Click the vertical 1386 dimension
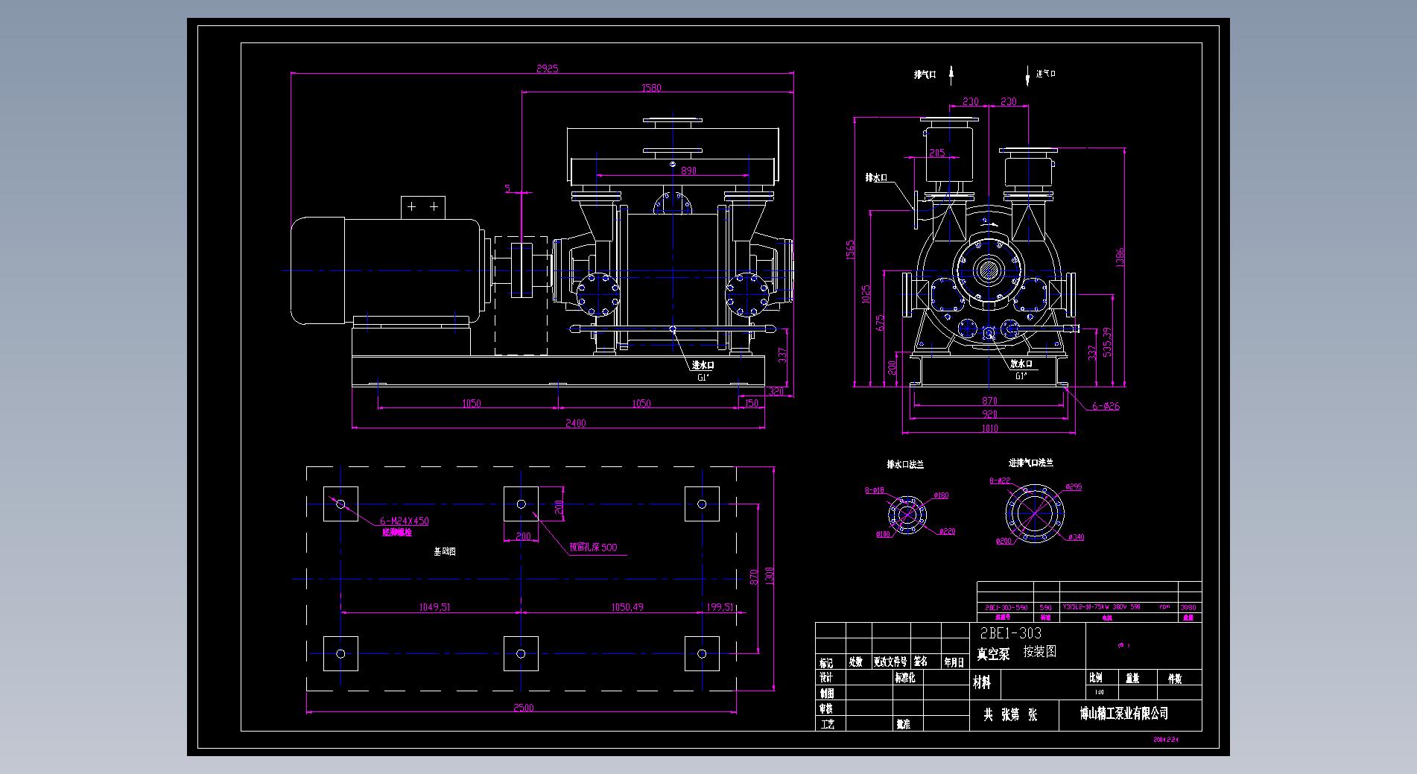The width and height of the screenshot is (1417, 774). [1120, 258]
